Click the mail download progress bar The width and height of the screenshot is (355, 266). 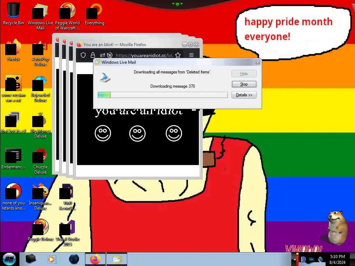point(163,95)
